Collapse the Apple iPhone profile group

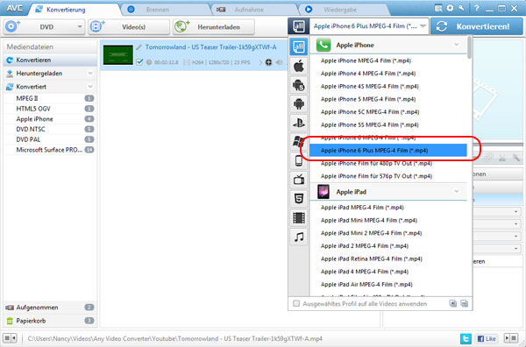[x=456, y=45]
